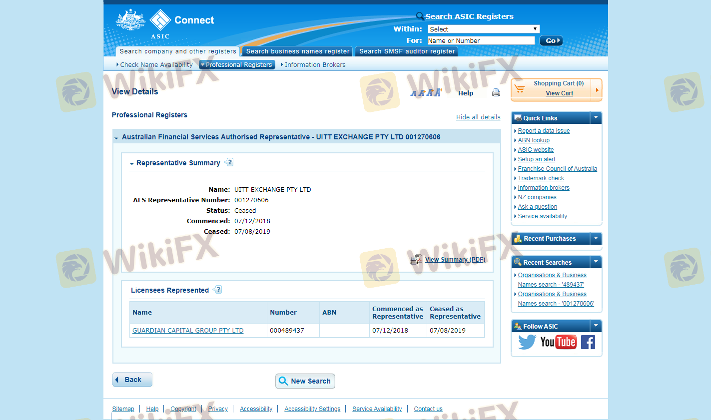The width and height of the screenshot is (711, 420).
Task: Open ASIC Facebook page icon
Action: (588, 342)
